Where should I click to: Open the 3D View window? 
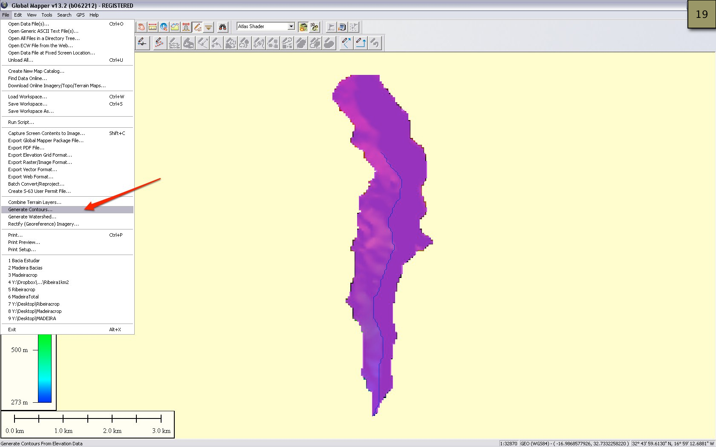(x=314, y=26)
